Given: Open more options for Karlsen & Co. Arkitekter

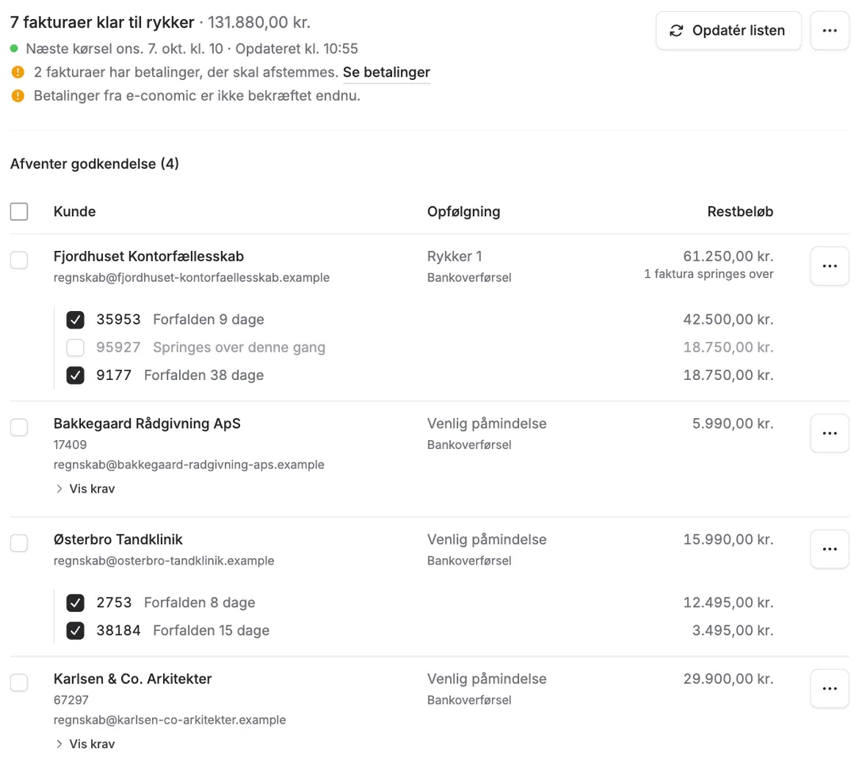Looking at the screenshot, I should point(829,689).
